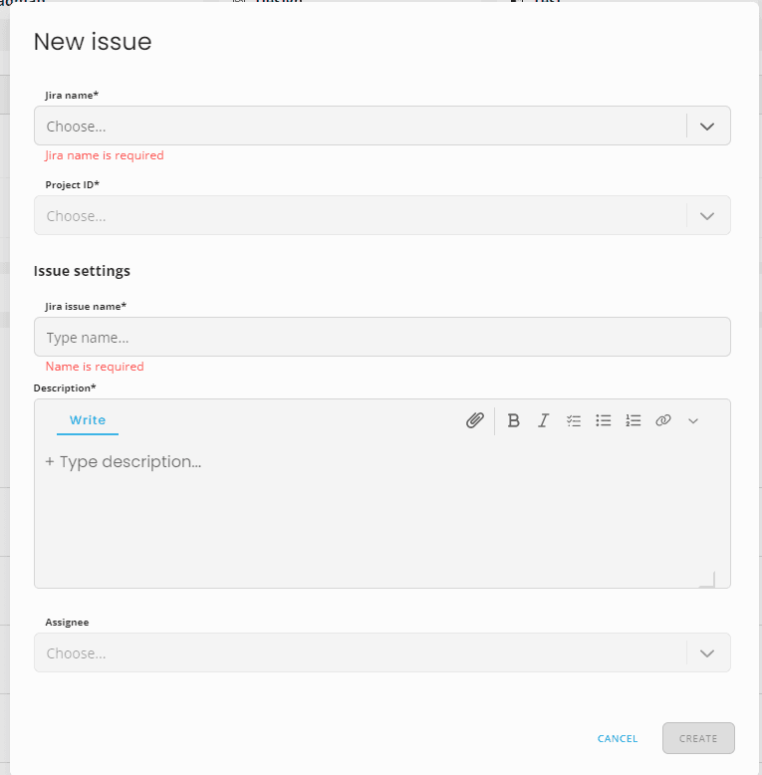Viewport: 762px width, 775px height.
Task: Insert a bulleted list
Action: point(603,420)
